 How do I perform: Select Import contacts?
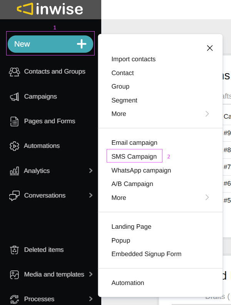[x=133, y=59]
